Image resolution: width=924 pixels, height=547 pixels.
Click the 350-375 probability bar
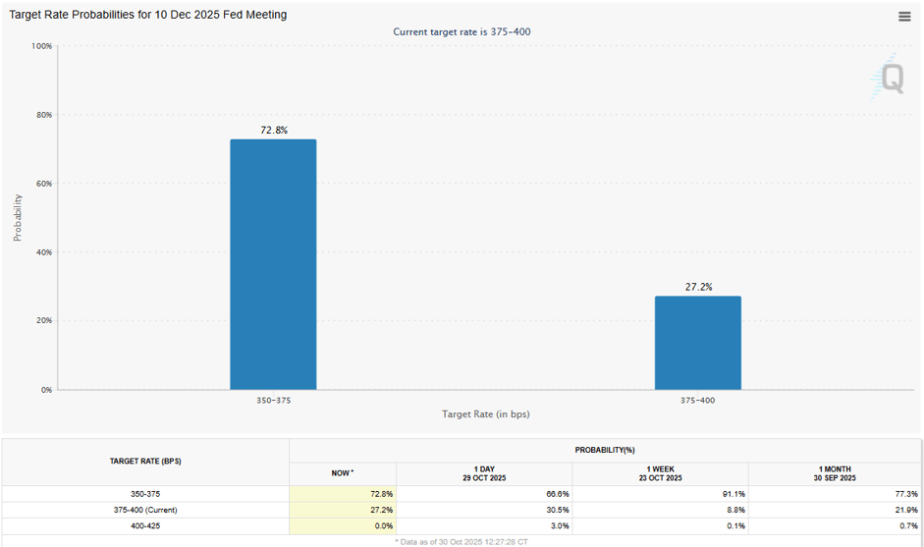(273, 264)
